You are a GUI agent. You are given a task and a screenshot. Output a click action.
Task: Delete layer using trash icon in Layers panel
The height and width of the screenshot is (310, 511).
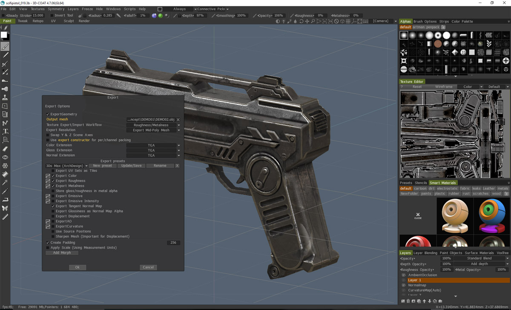click(408, 301)
